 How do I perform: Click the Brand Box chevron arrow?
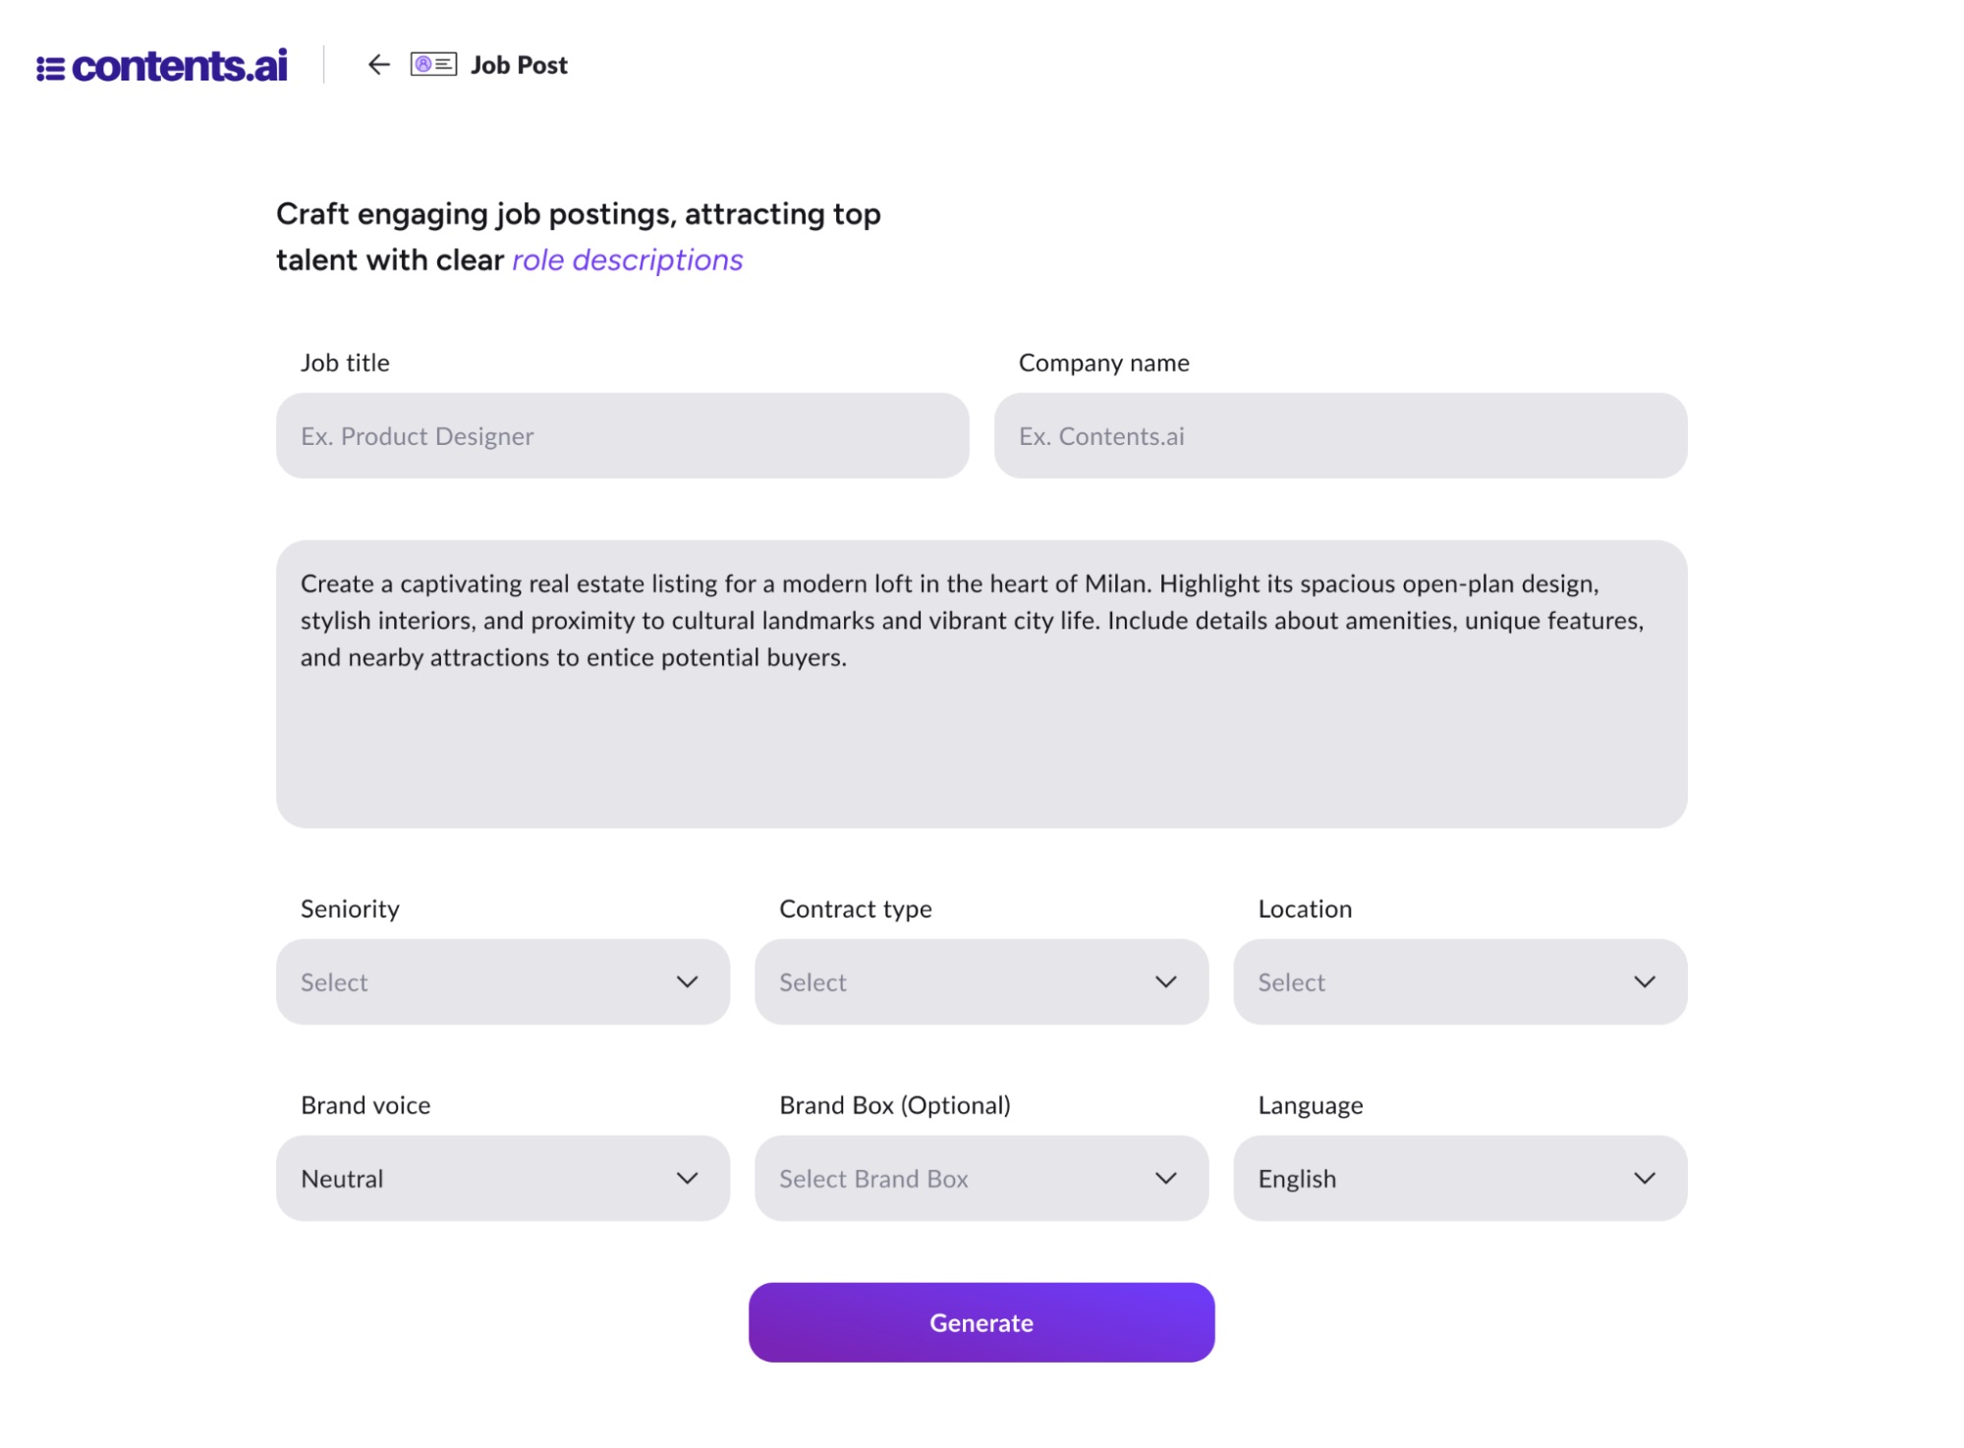pyautogui.click(x=1166, y=1178)
